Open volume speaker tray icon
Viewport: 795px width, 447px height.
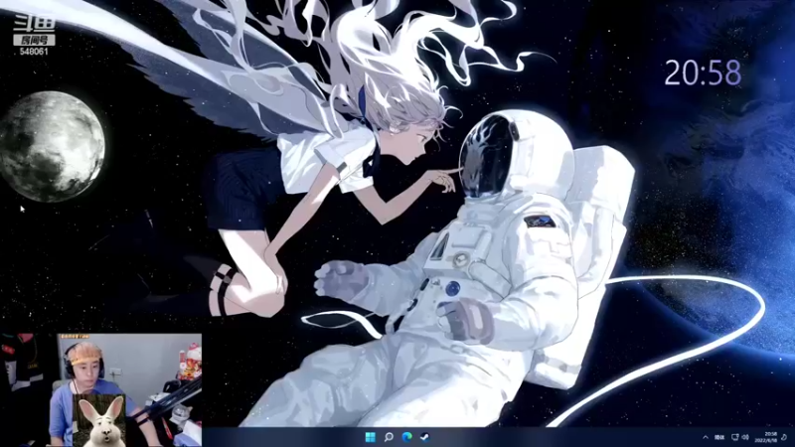pyautogui.click(x=745, y=437)
